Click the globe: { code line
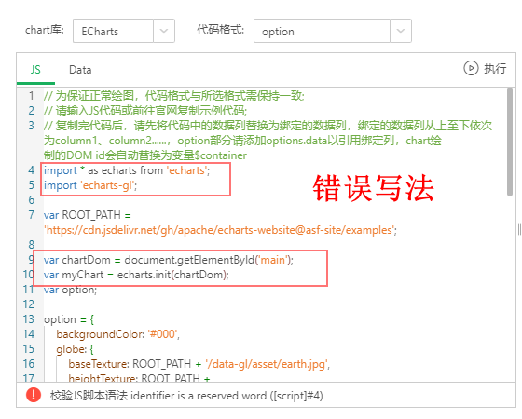The width and height of the screenshot is (522, 419). point(76,349)
